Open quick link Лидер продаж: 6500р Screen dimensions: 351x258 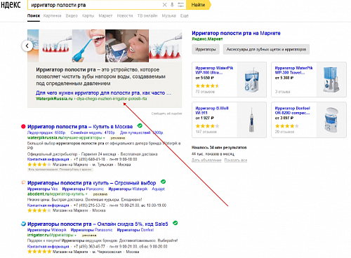coord(46,133)
